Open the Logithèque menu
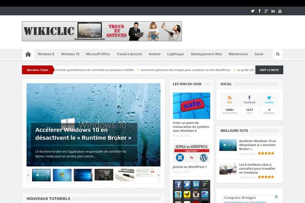Screen dimensions: 305x203 coord(175,54)
